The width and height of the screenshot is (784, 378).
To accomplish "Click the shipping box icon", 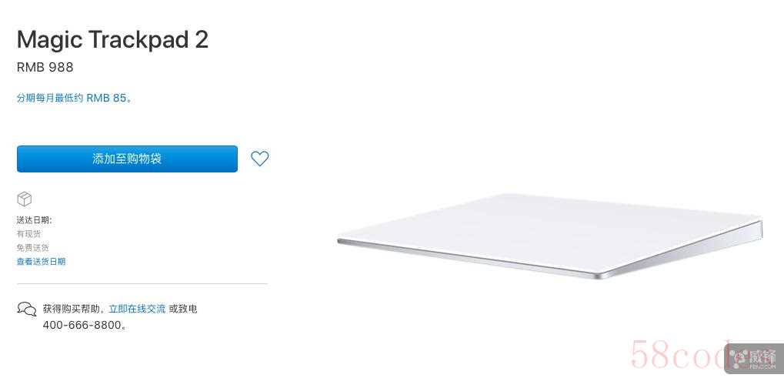I will pyautogui.click(x=24, y=199).
